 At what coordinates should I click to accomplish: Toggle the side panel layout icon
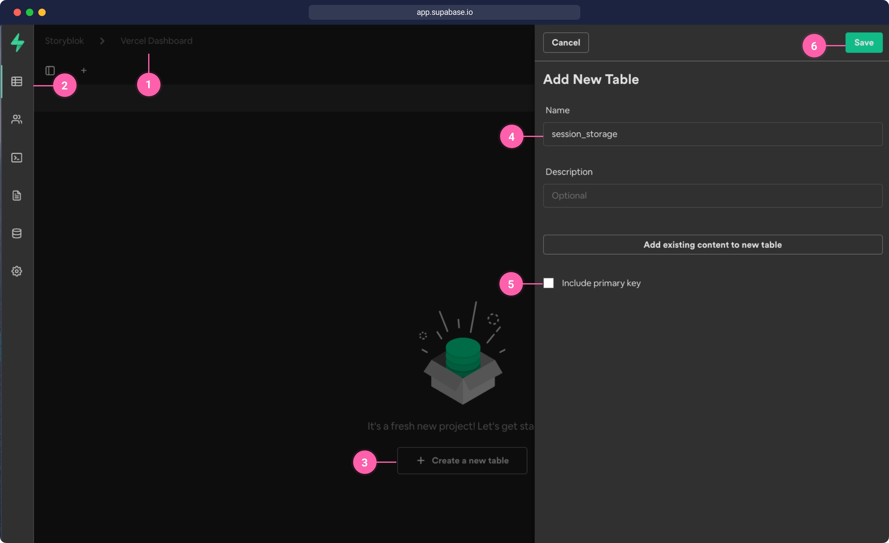click(50, 70)
